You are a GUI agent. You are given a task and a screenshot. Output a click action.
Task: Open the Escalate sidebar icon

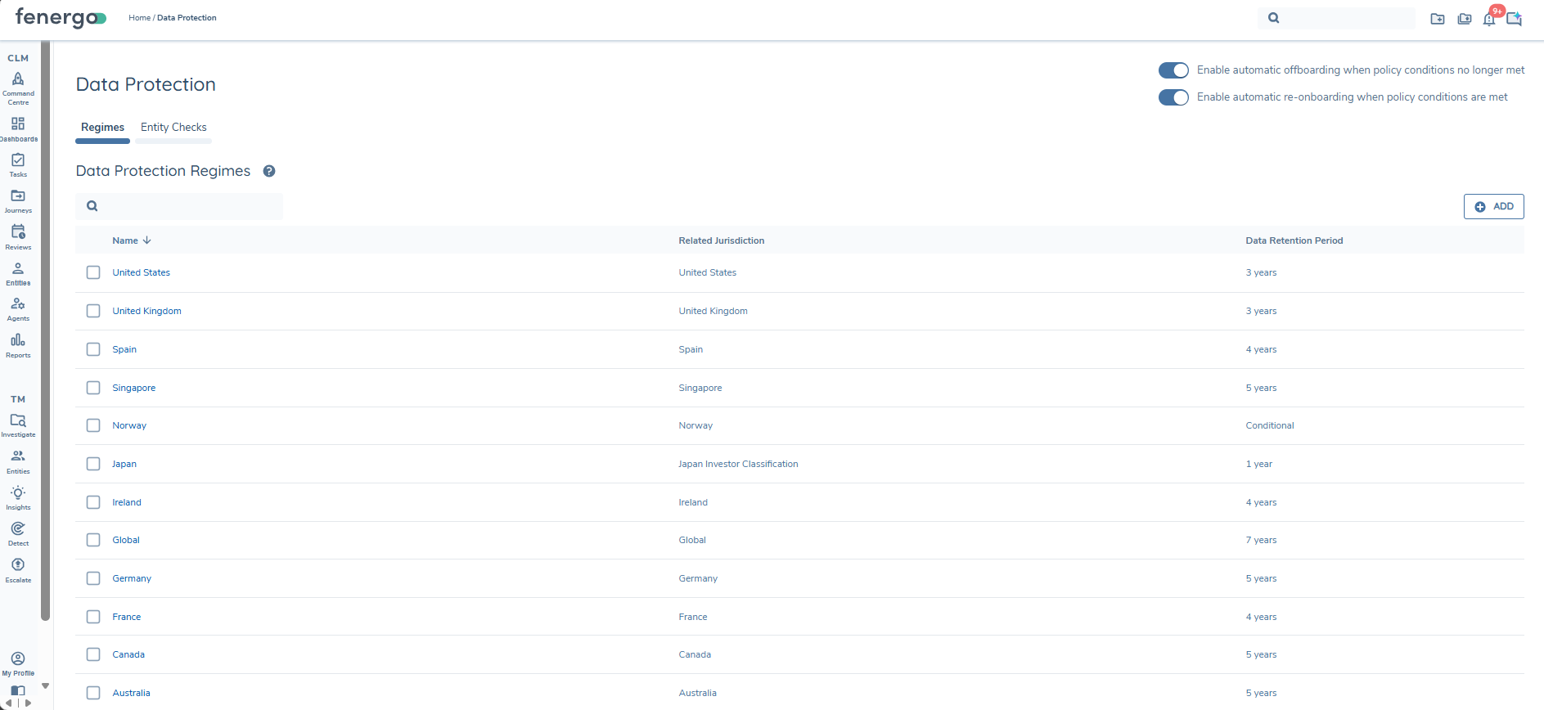tap(18, 565)
